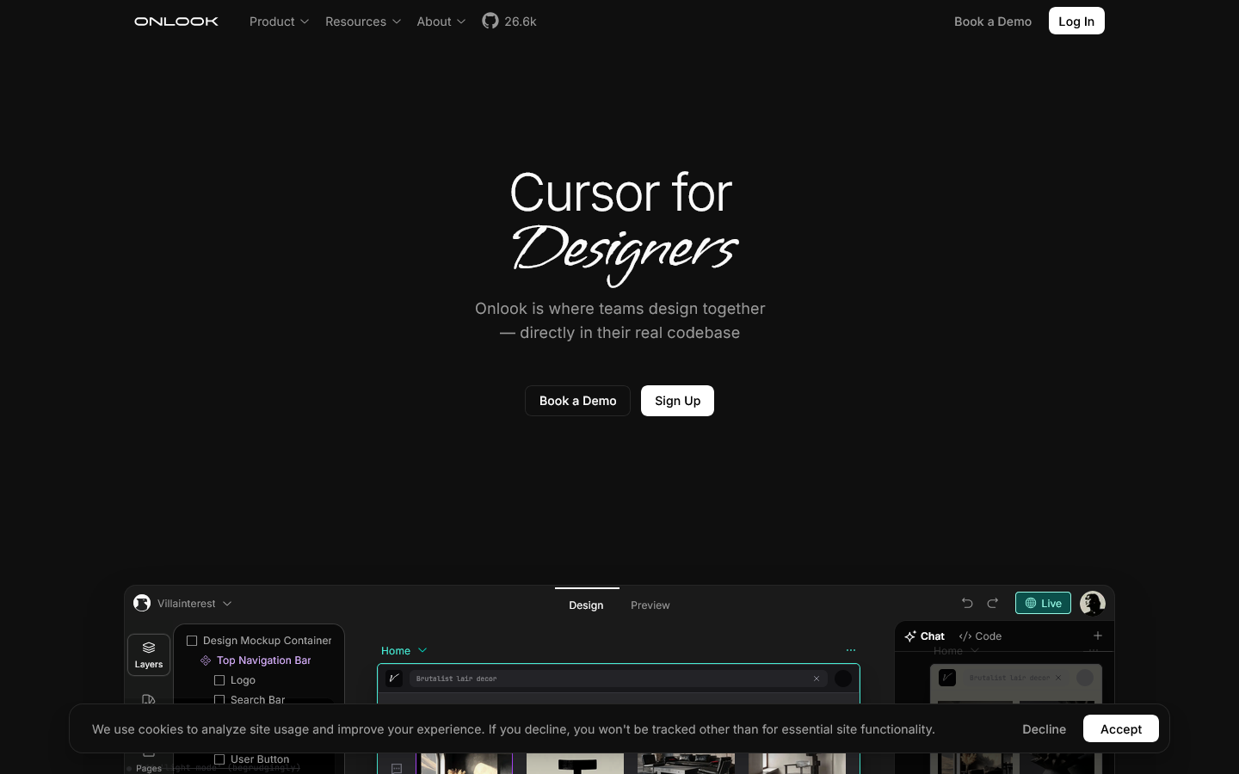Click the Top Navigation Bar component icon

206,660
